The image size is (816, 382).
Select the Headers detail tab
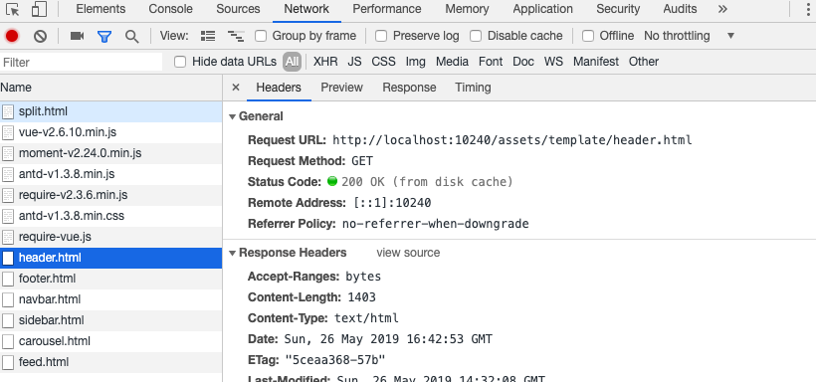279,88
